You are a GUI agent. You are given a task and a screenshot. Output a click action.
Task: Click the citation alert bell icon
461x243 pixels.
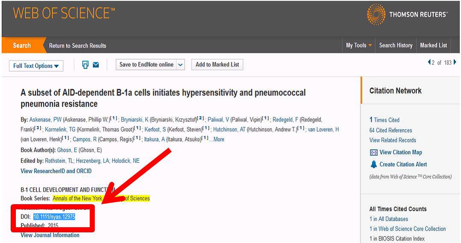373,165
